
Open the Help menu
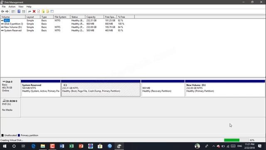(x=29, y=7)
